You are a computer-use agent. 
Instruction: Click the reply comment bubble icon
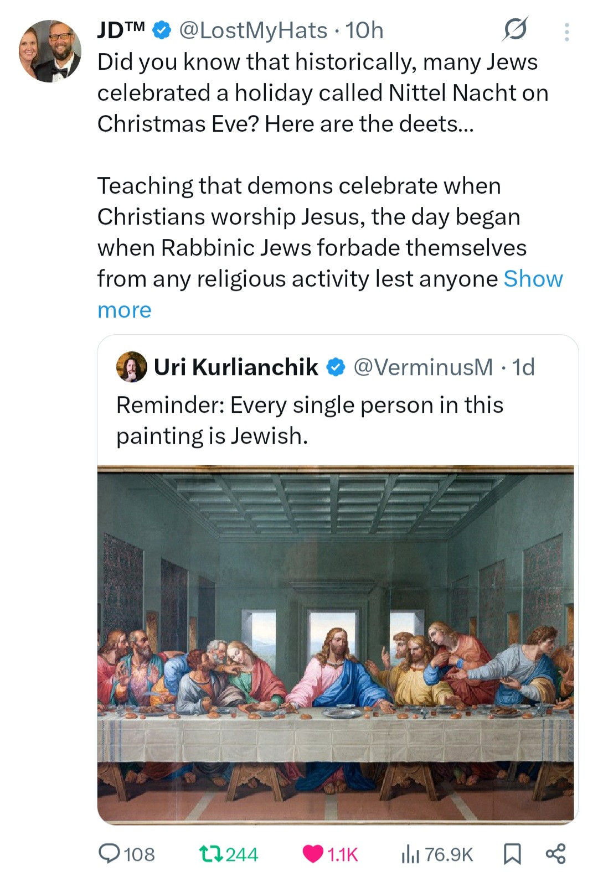(x=110, y=853)
